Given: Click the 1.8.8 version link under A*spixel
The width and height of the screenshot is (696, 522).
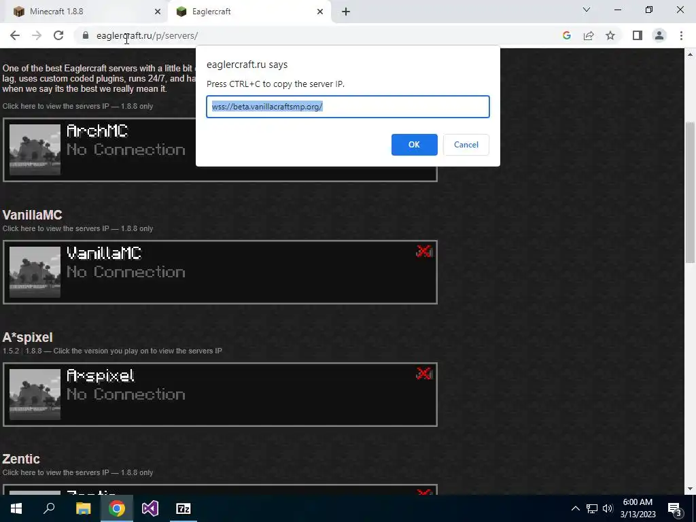Looking at the screenshot, I should coord(33,351).
